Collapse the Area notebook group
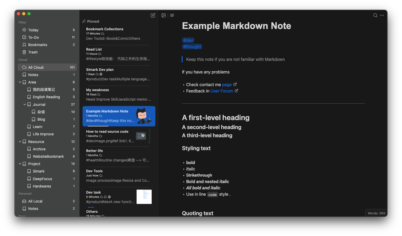Viewport: 402px width, 236px height. (20, 82)
